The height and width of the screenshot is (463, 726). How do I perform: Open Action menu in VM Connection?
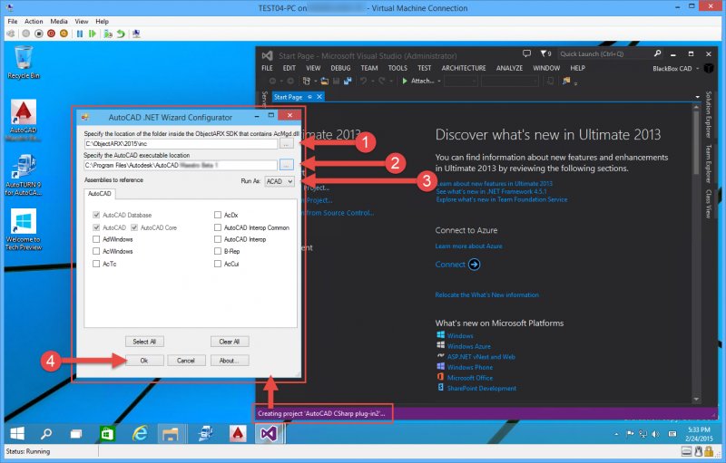tap(34, 21)
